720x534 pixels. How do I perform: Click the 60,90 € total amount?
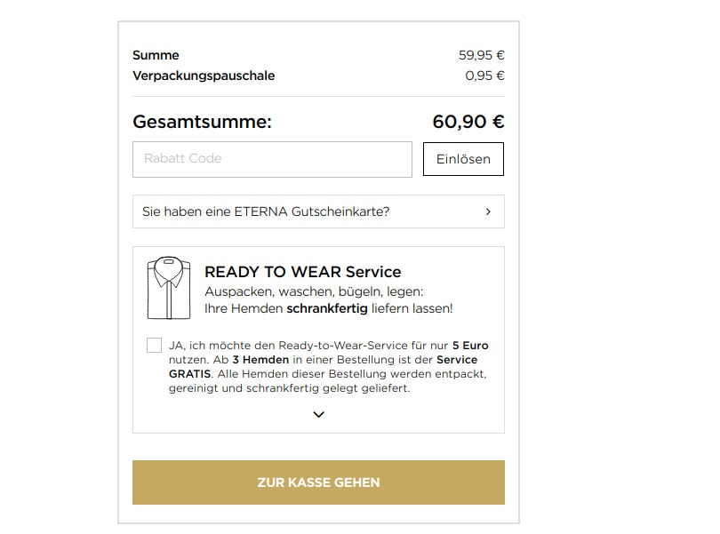(468, 122)
